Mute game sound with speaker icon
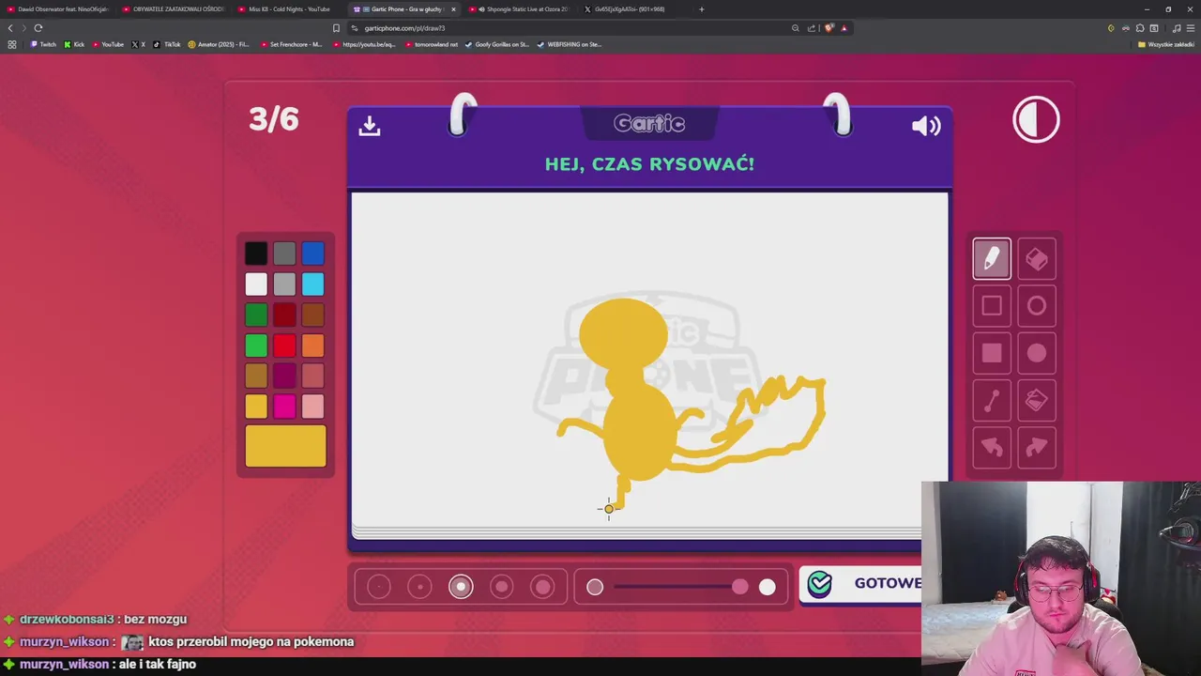This screenshot has width=1201, height=676. (x=925, y=126)
